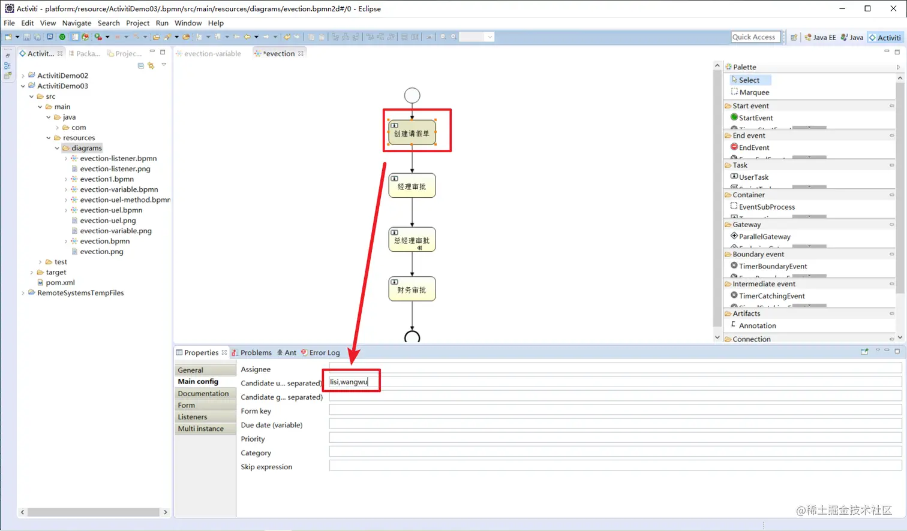Select the 创建请假单 task node
This screenshot has width=907, height=531.
coord(412,132)
